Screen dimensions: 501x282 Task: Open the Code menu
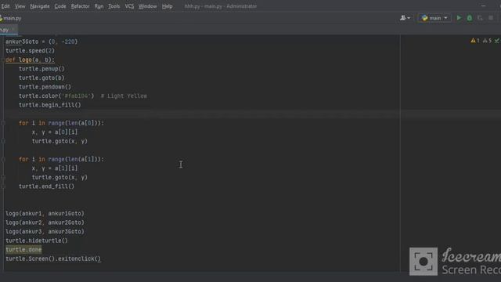pyautogui.click(x=60, y=6)
